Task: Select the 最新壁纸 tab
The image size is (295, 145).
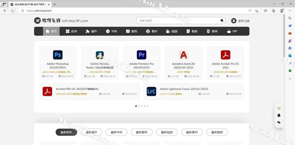Action: point(142,132)
